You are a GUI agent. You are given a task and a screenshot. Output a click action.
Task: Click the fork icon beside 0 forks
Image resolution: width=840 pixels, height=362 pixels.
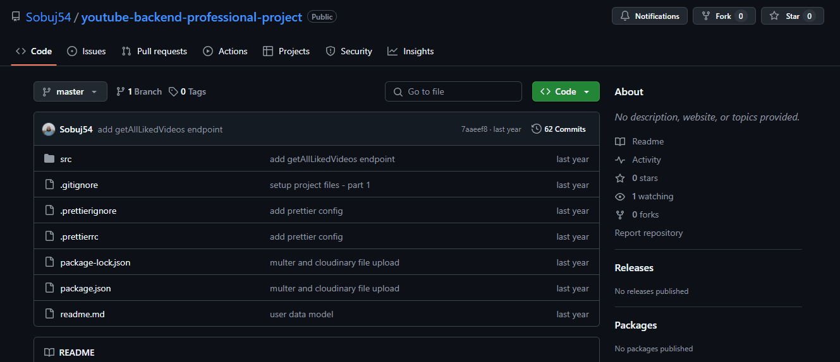coord(620,214)
